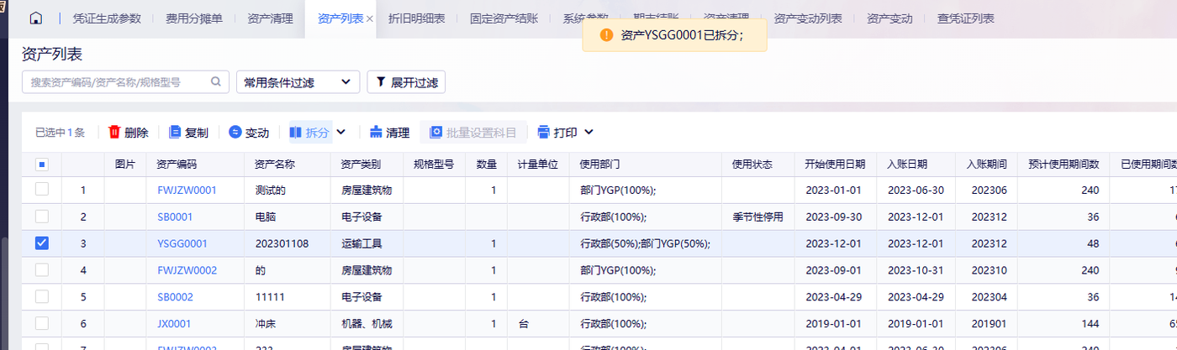Click the 清理 cleanup icon
Screen dimensions: 1177x350
(x=376, y=132)
